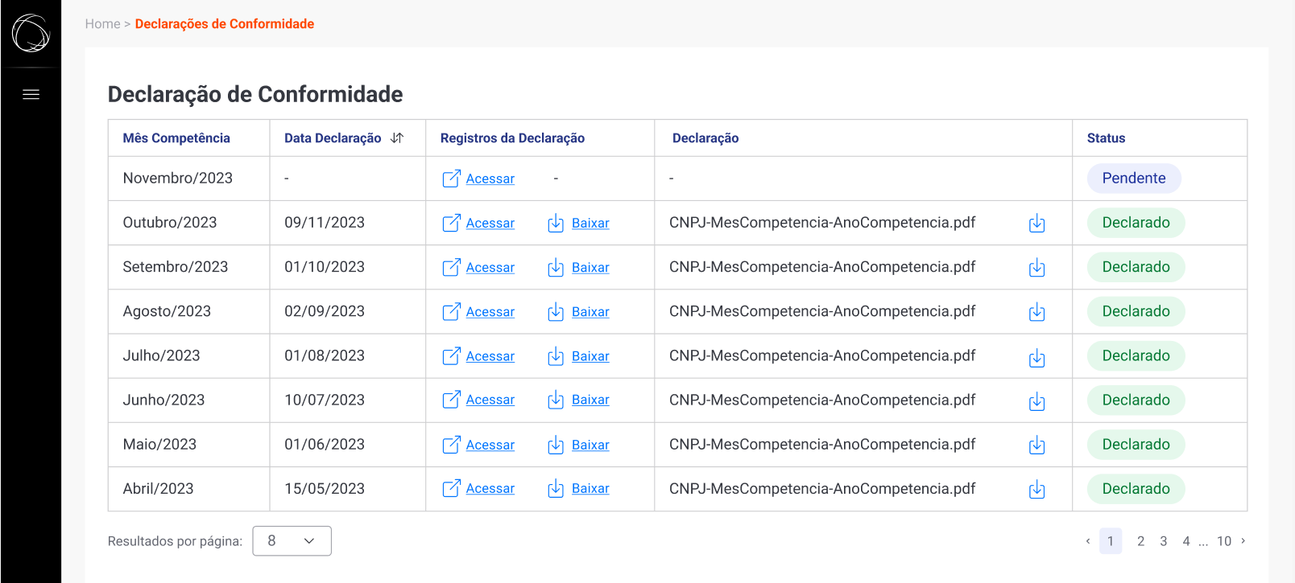The image size is (1295, 583).
Task: Download the Junho/2023 declaration PDF icon
Action: tap(1037, 401)
